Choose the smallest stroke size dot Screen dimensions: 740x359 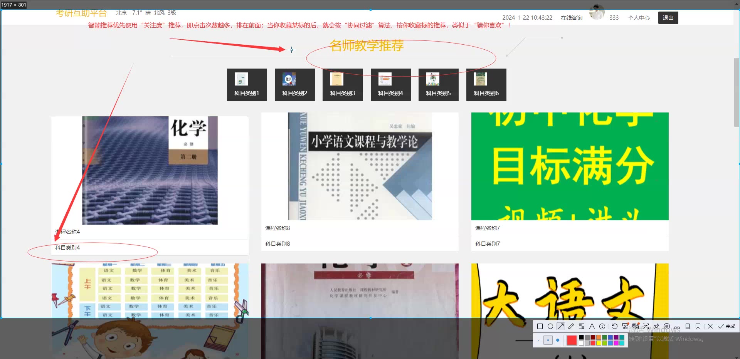pos(538,340)
